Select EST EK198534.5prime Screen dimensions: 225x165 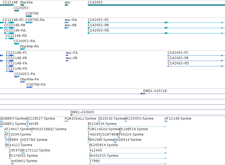tap(134, 129)
